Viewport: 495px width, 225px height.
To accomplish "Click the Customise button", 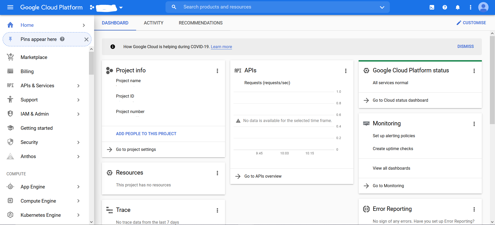I will [471, 23].
